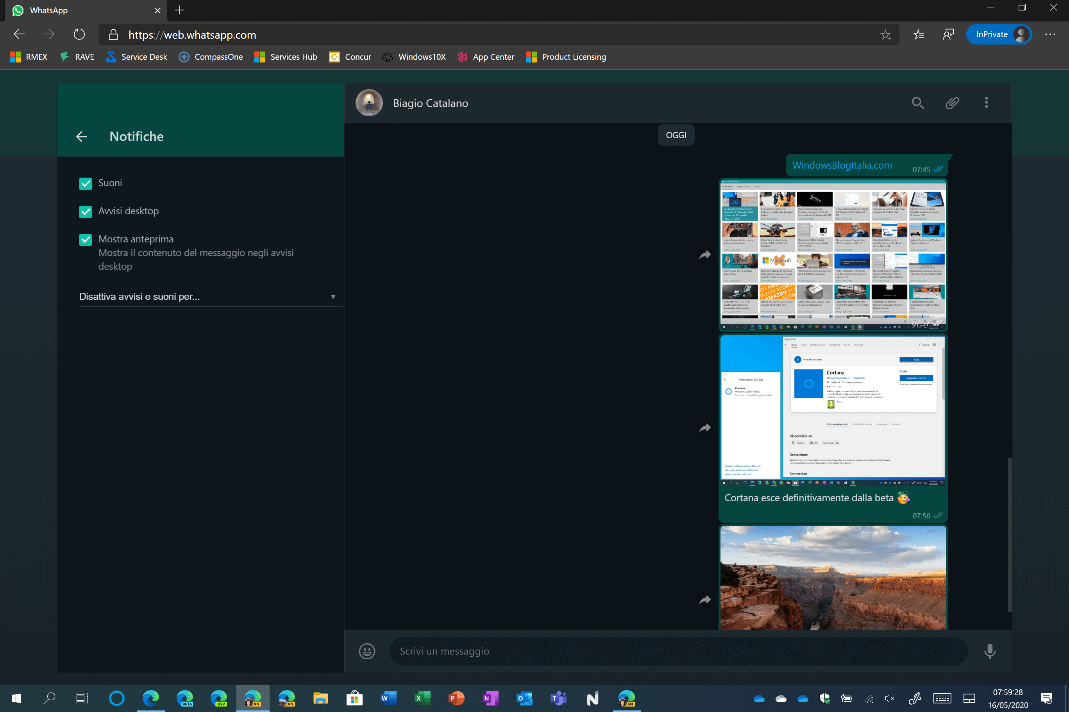Image resolution: width=1069 pixels, height=712 pixels.
Task: Open Task View on taskbar
Action: 82,698
